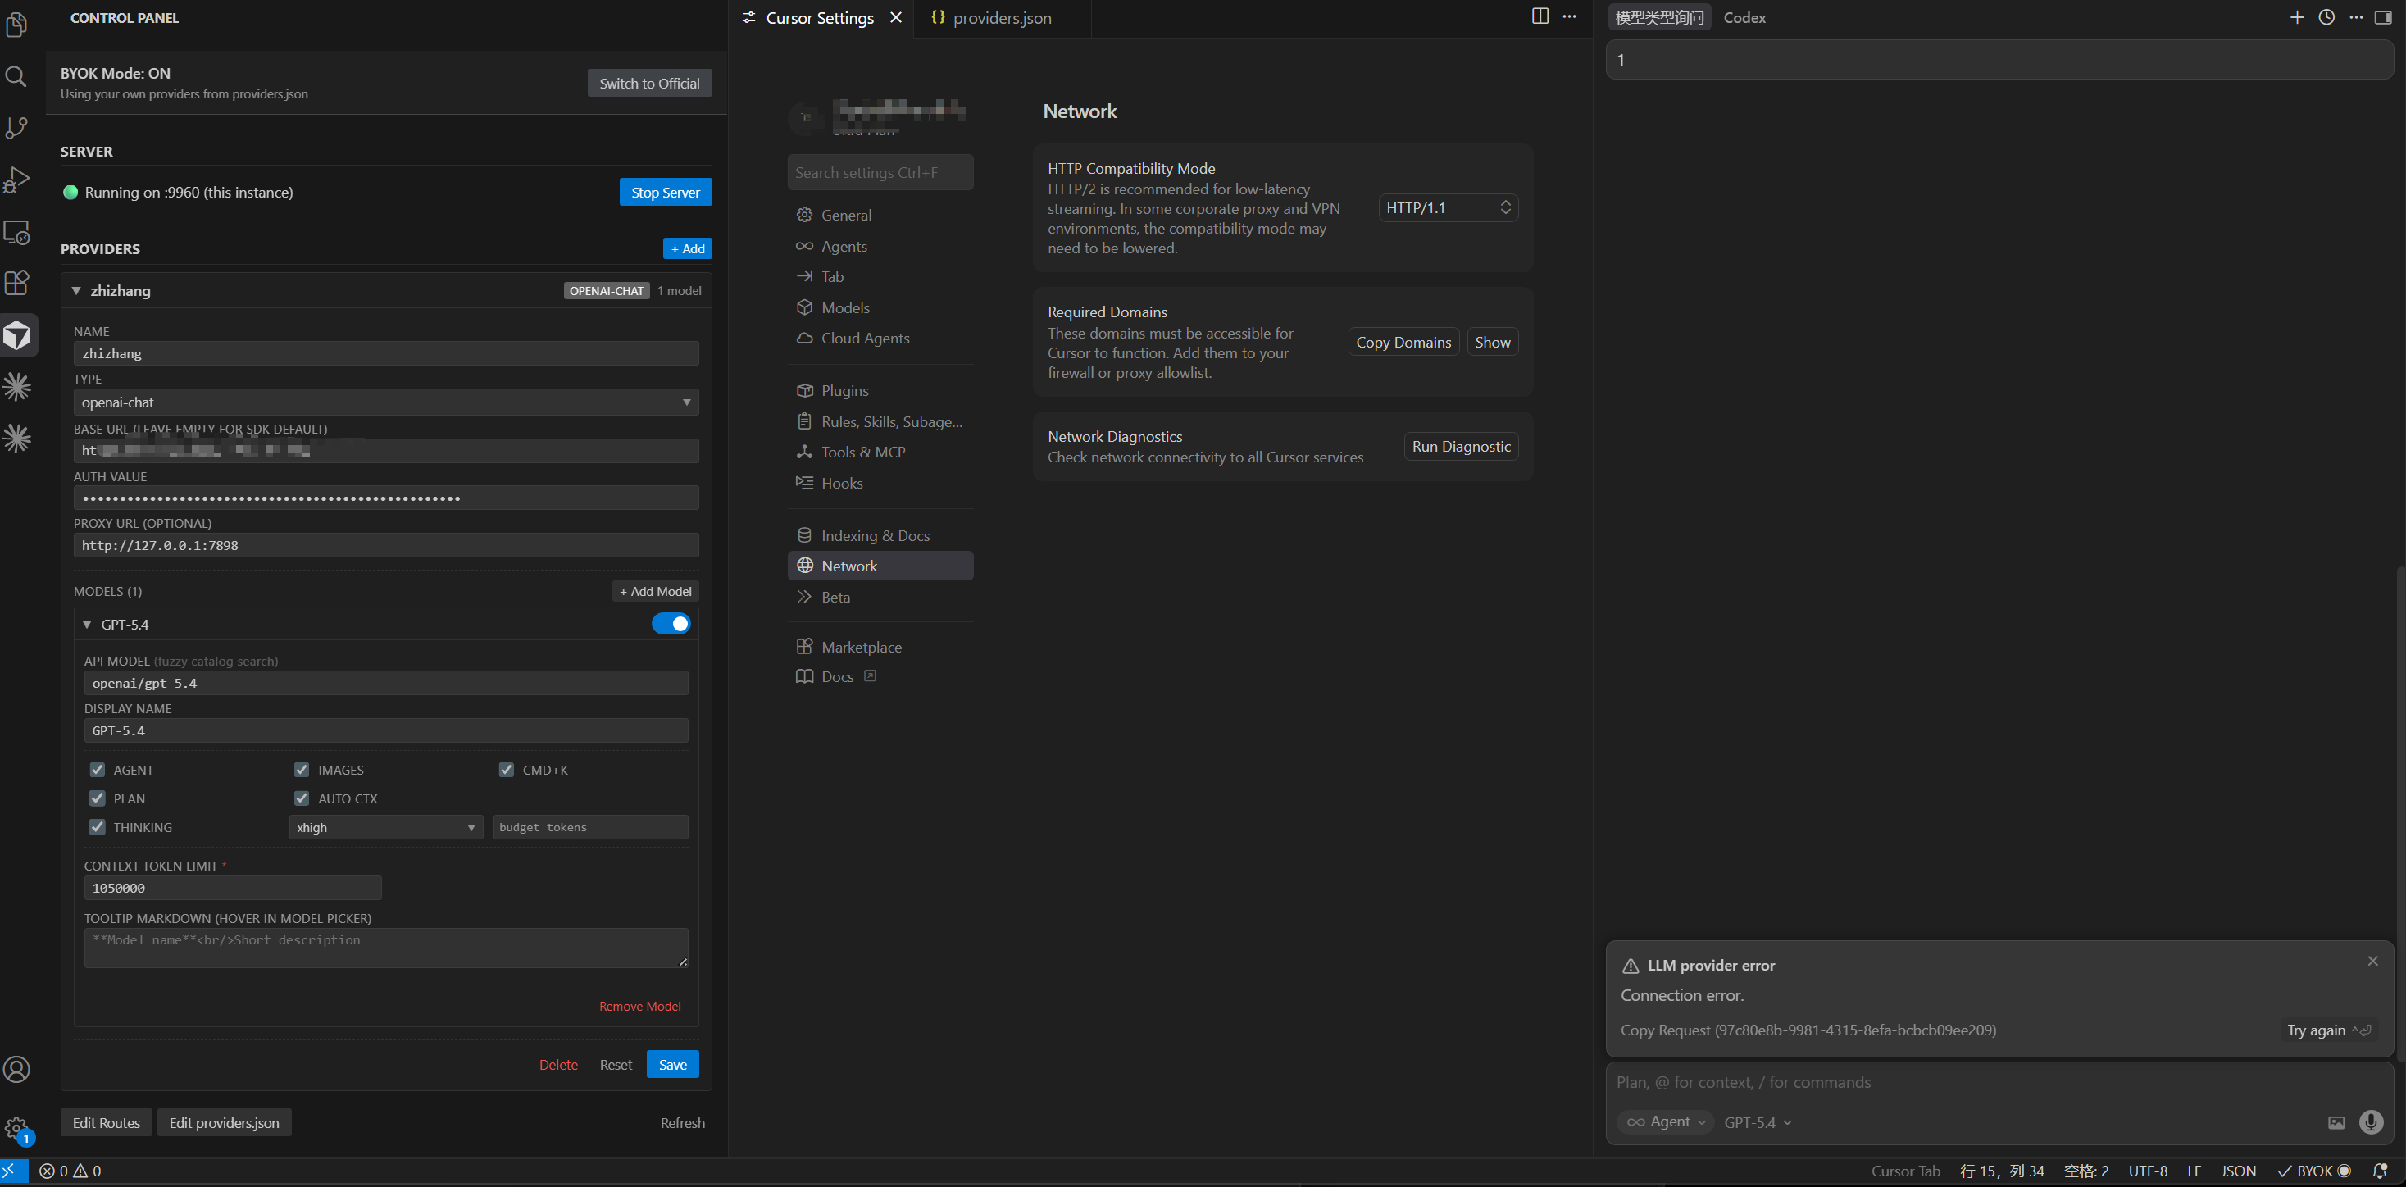Image resolution: width=2406 pixels, height=1187 pixels.
Task: Collapse the zhizhang provider section
Action: point(76,290)
